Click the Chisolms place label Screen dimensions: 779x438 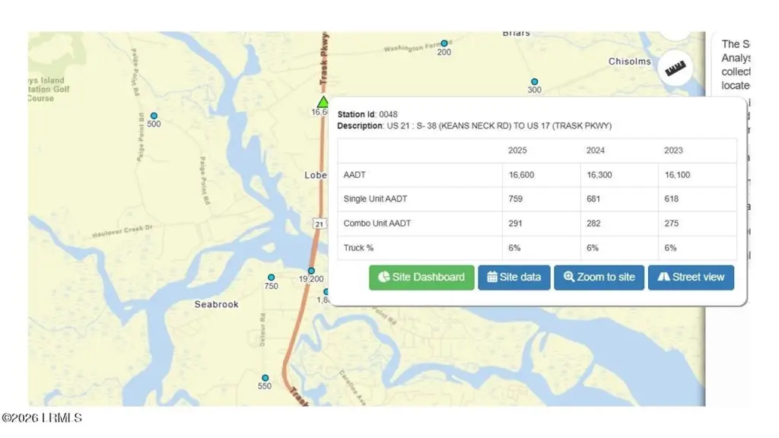(629, 62)
